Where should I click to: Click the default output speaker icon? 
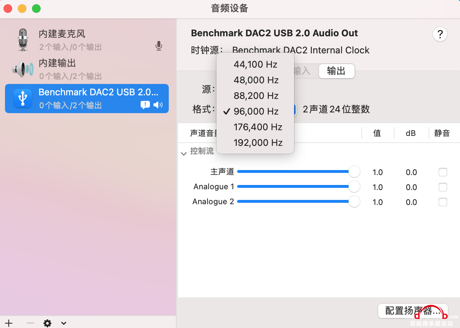click(158, 105)
